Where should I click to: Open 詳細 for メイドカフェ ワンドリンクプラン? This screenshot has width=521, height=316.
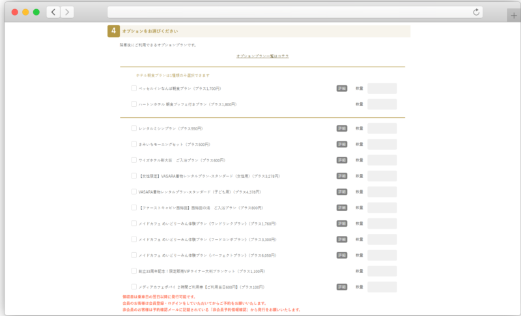tap(342, 223)
